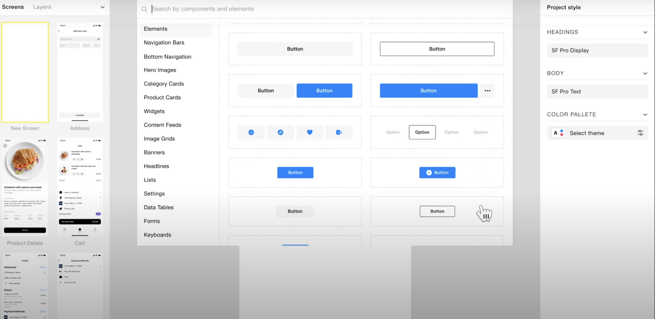Select the outlined Option segment
This screenshot has height=319, width=655.
(x=422, y=132)
